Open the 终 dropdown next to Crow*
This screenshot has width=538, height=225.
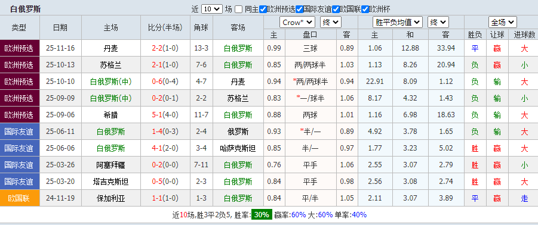point(330,23)
